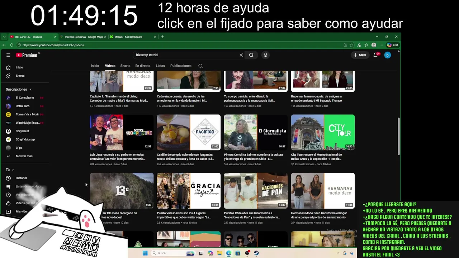Image resolution: width=459 pixels, height=258 pixels.
Task: Open "Luis Jara recuerda a su padre" video title
Action: [118, 157]
